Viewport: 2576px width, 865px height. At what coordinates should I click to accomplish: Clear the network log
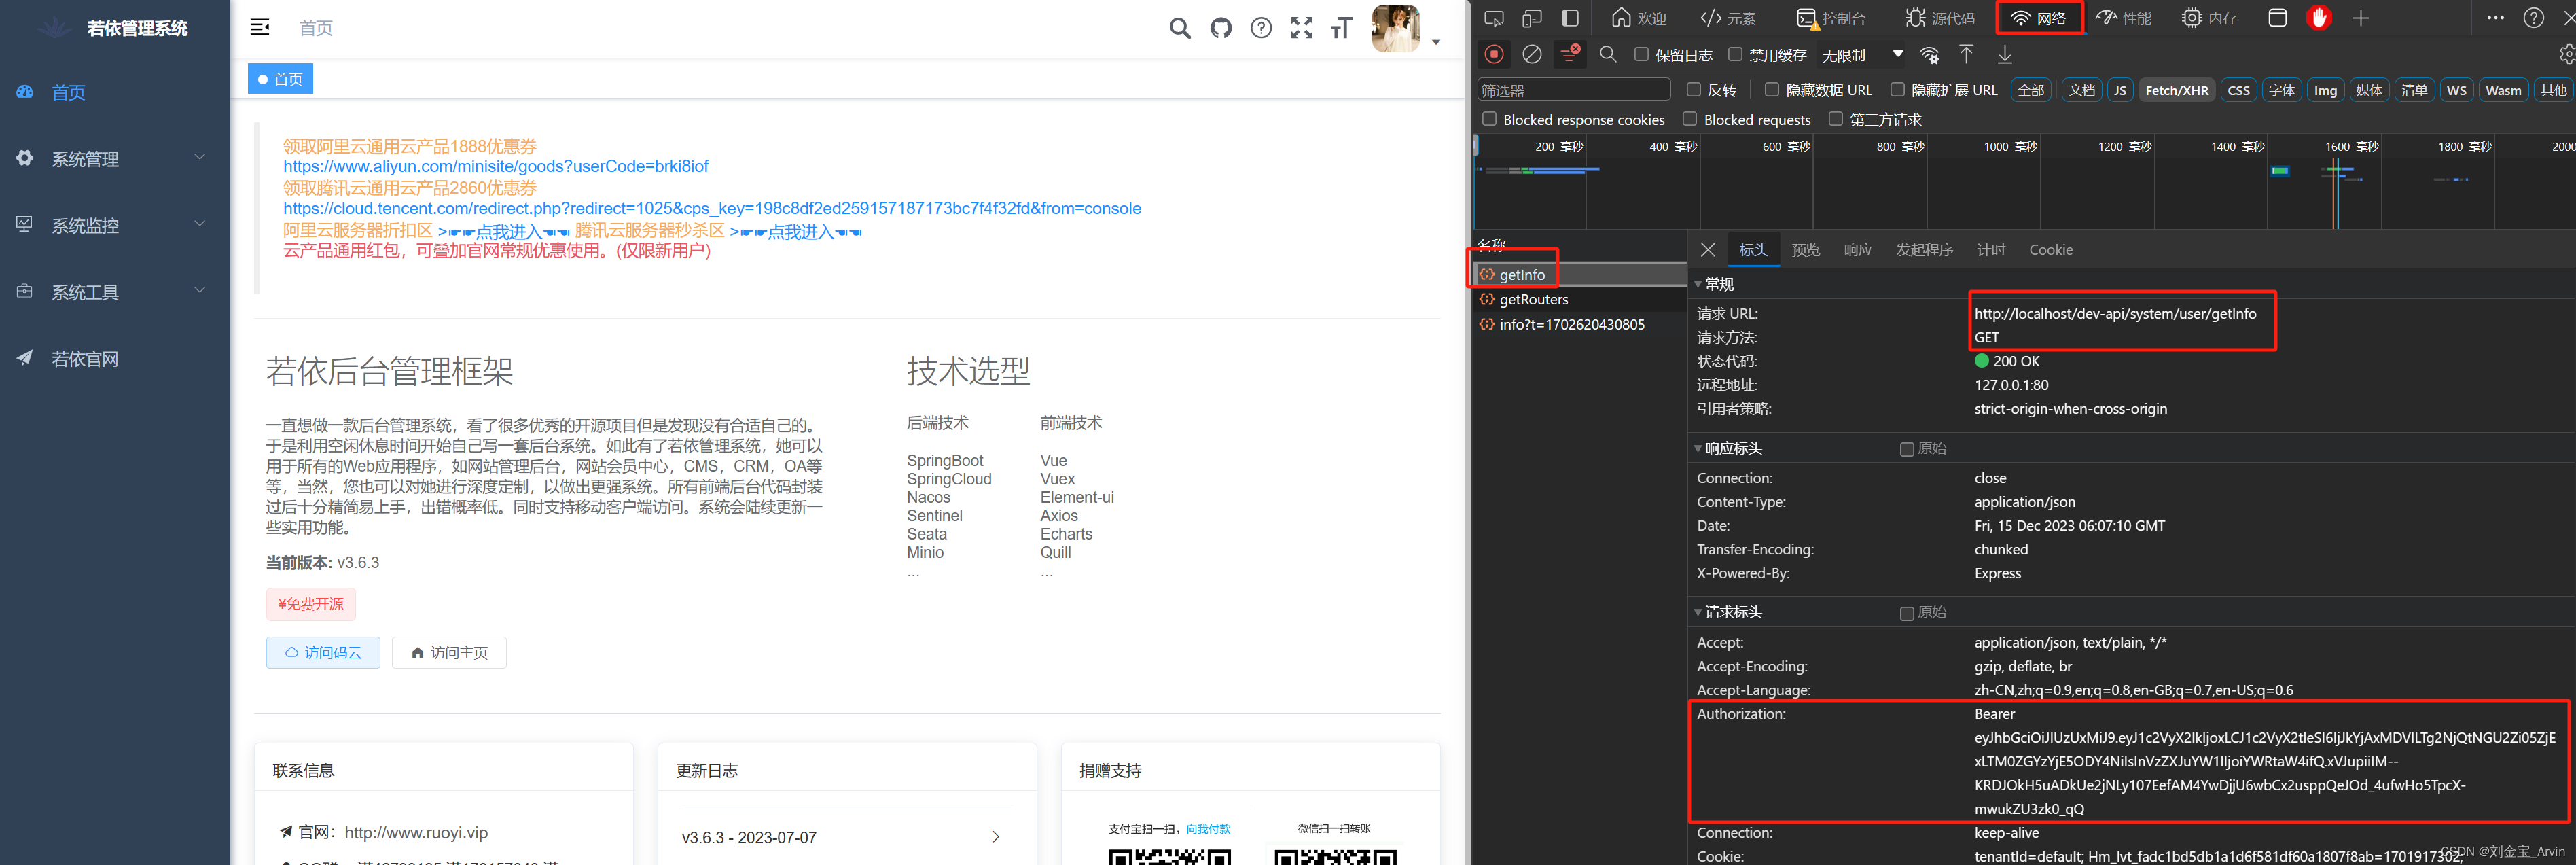(x=1531, y=54)
